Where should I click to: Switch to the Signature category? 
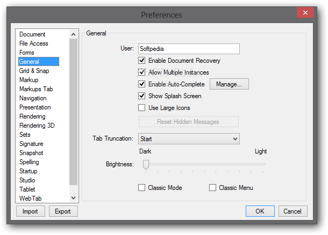(x=31, y=144)
